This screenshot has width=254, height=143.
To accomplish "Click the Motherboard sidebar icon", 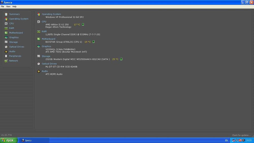I will (6, 33).
